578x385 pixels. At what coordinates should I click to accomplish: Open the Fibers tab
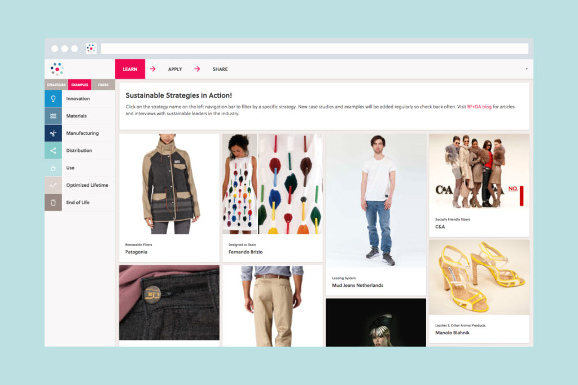(103, 85)
